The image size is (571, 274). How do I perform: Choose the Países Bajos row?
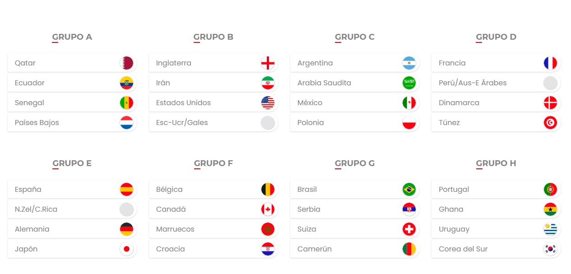coord(72,123)
